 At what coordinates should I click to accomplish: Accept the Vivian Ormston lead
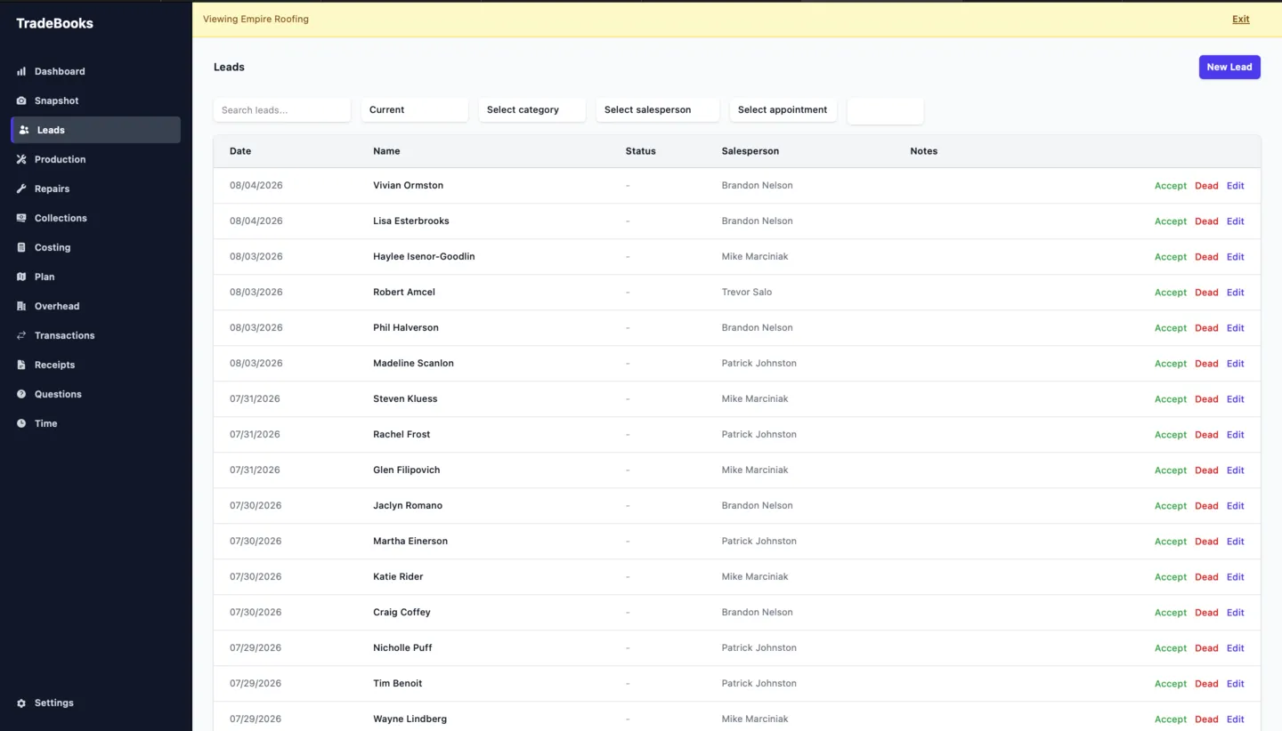click(1171, 186)
